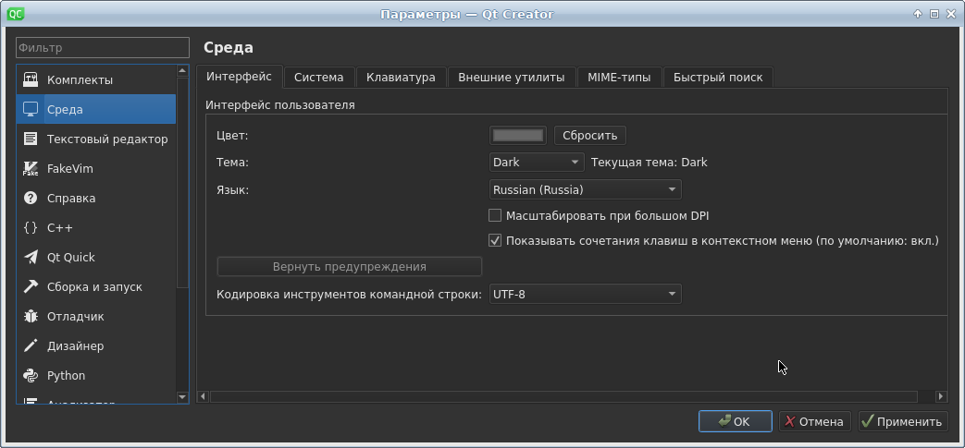The height and width of the screenshot is (448, 965).
Task: Click the Комплекты sidebar icon
Action: click(x=31, y=80)
